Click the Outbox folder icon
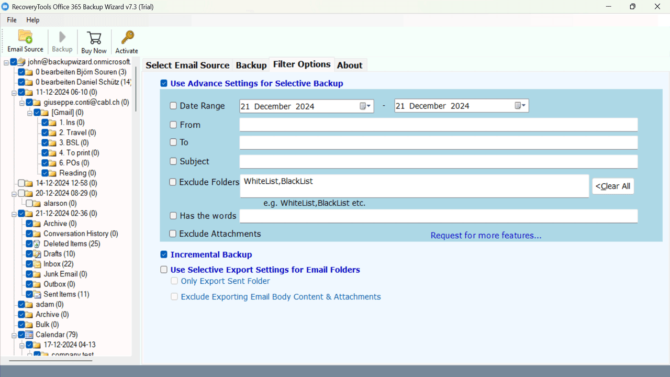 click(37, 284)
